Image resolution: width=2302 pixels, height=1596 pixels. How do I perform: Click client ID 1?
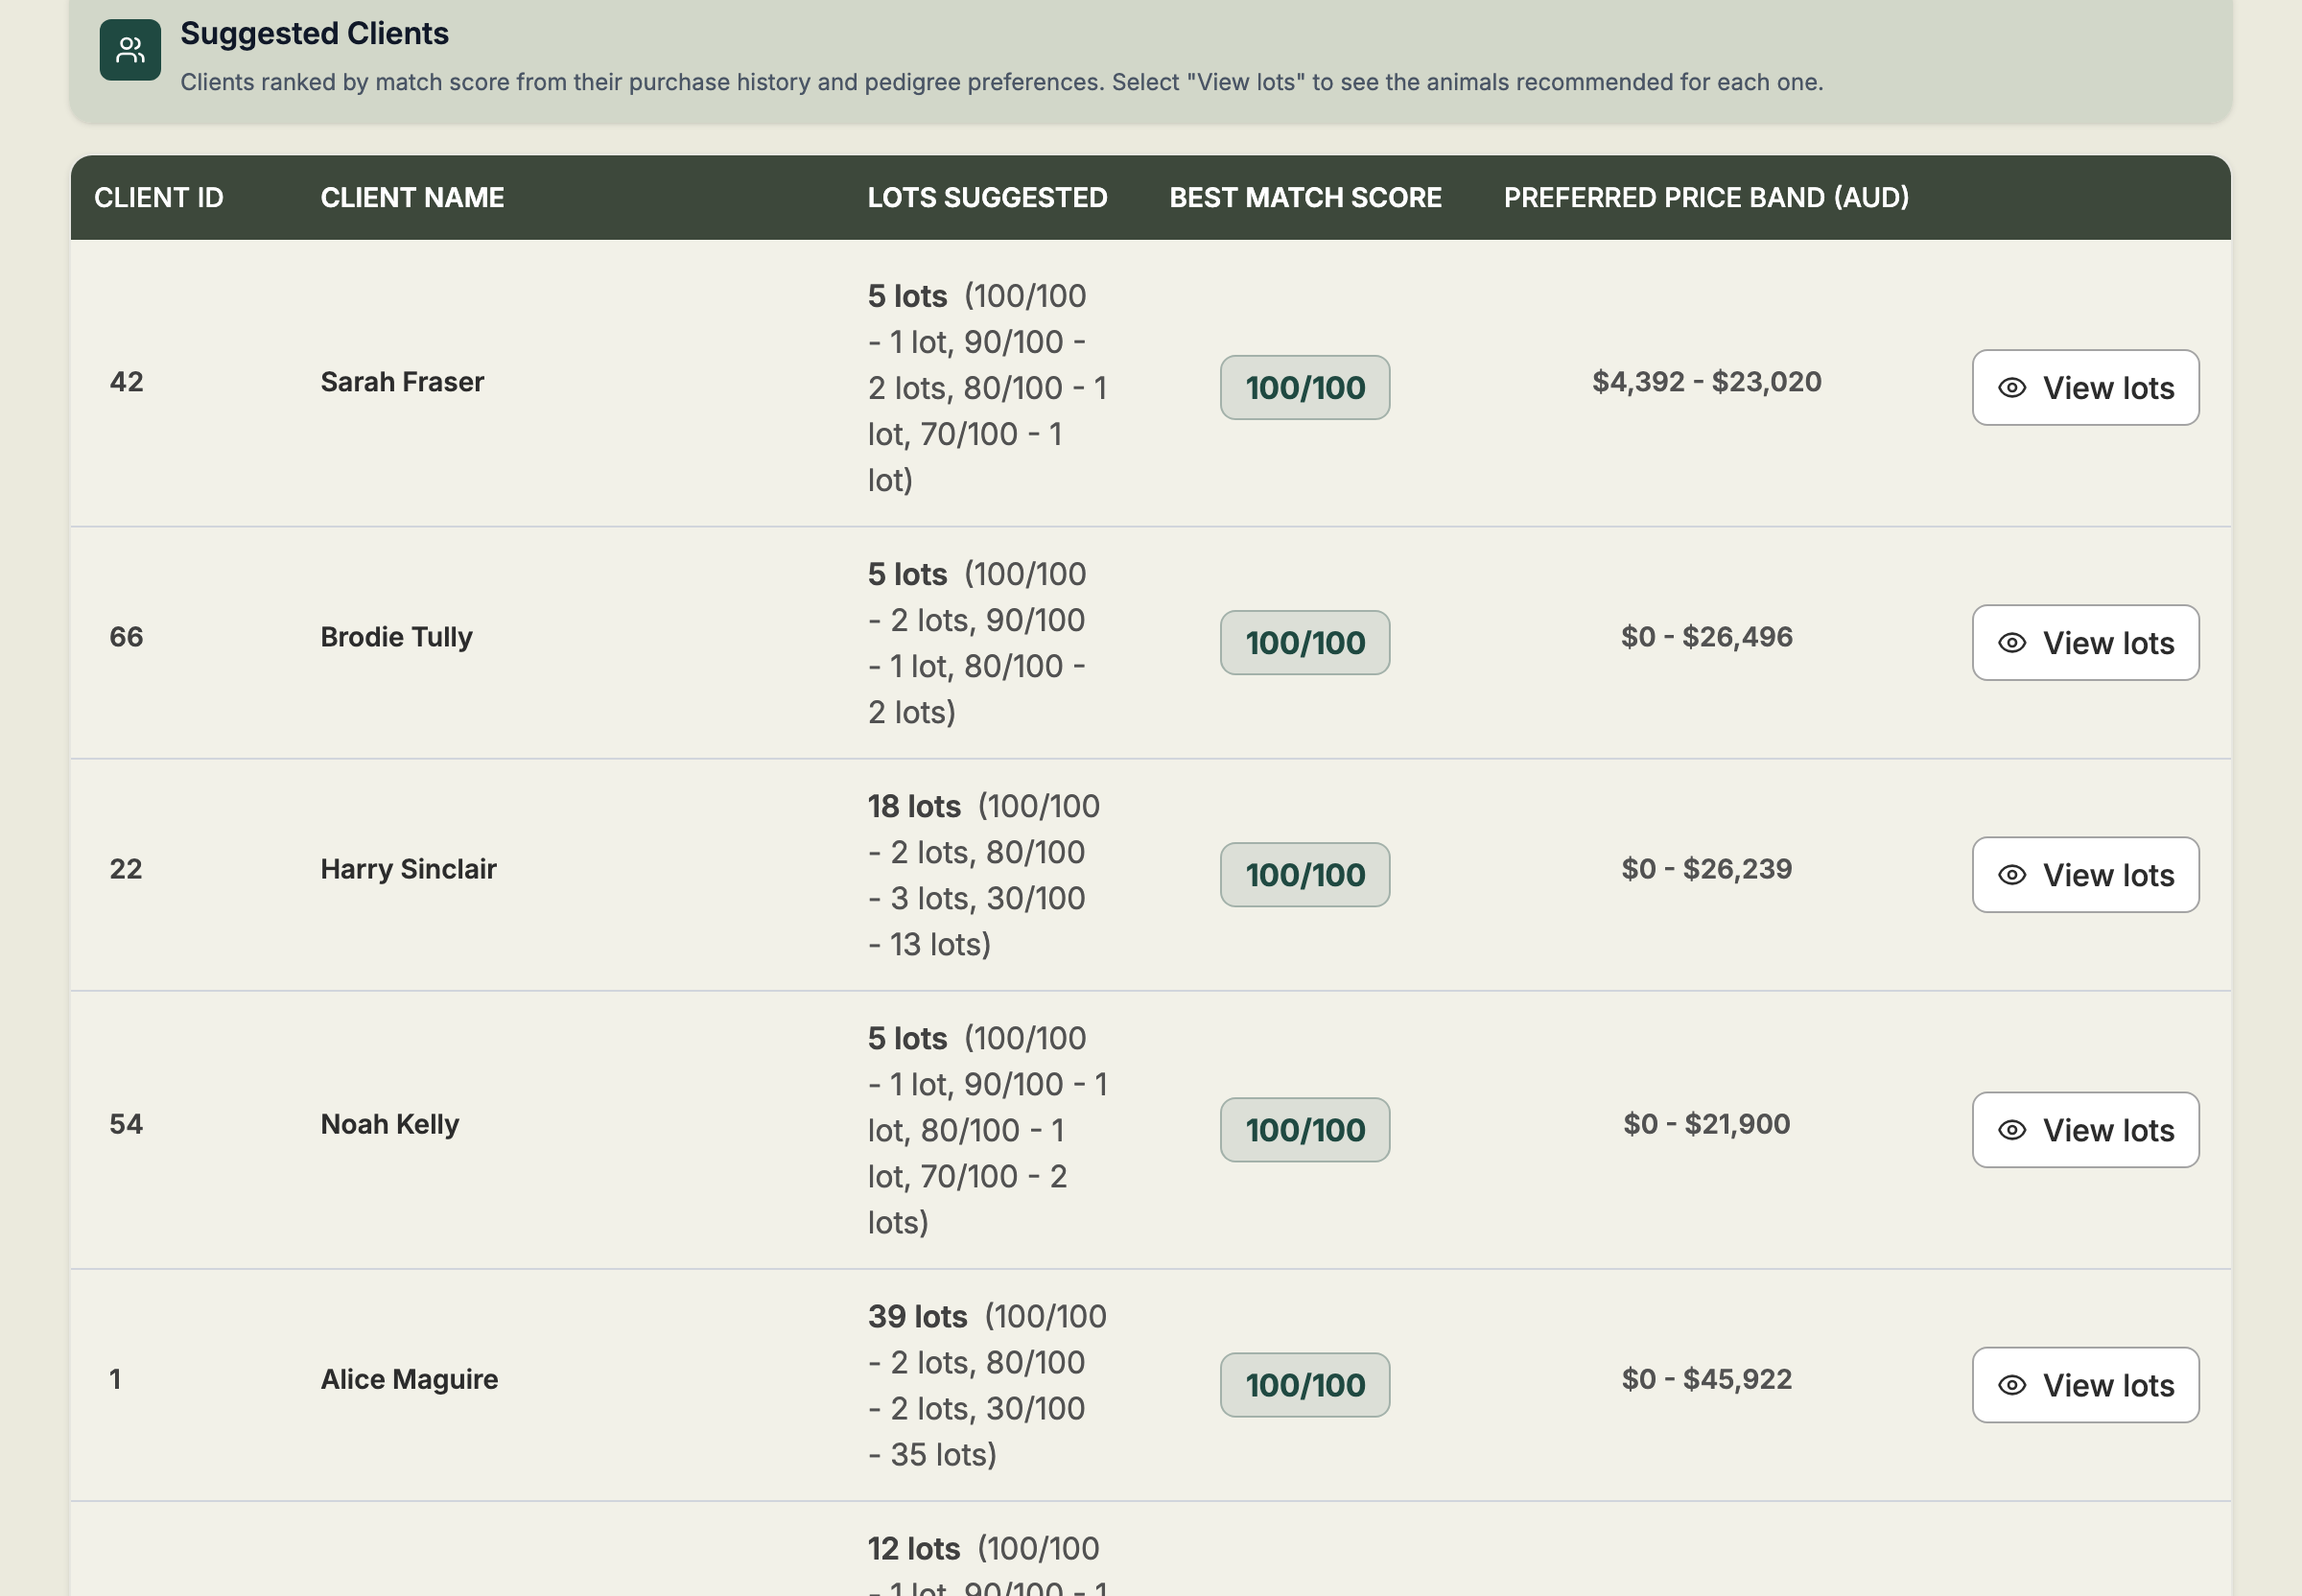click(115, 1379)
